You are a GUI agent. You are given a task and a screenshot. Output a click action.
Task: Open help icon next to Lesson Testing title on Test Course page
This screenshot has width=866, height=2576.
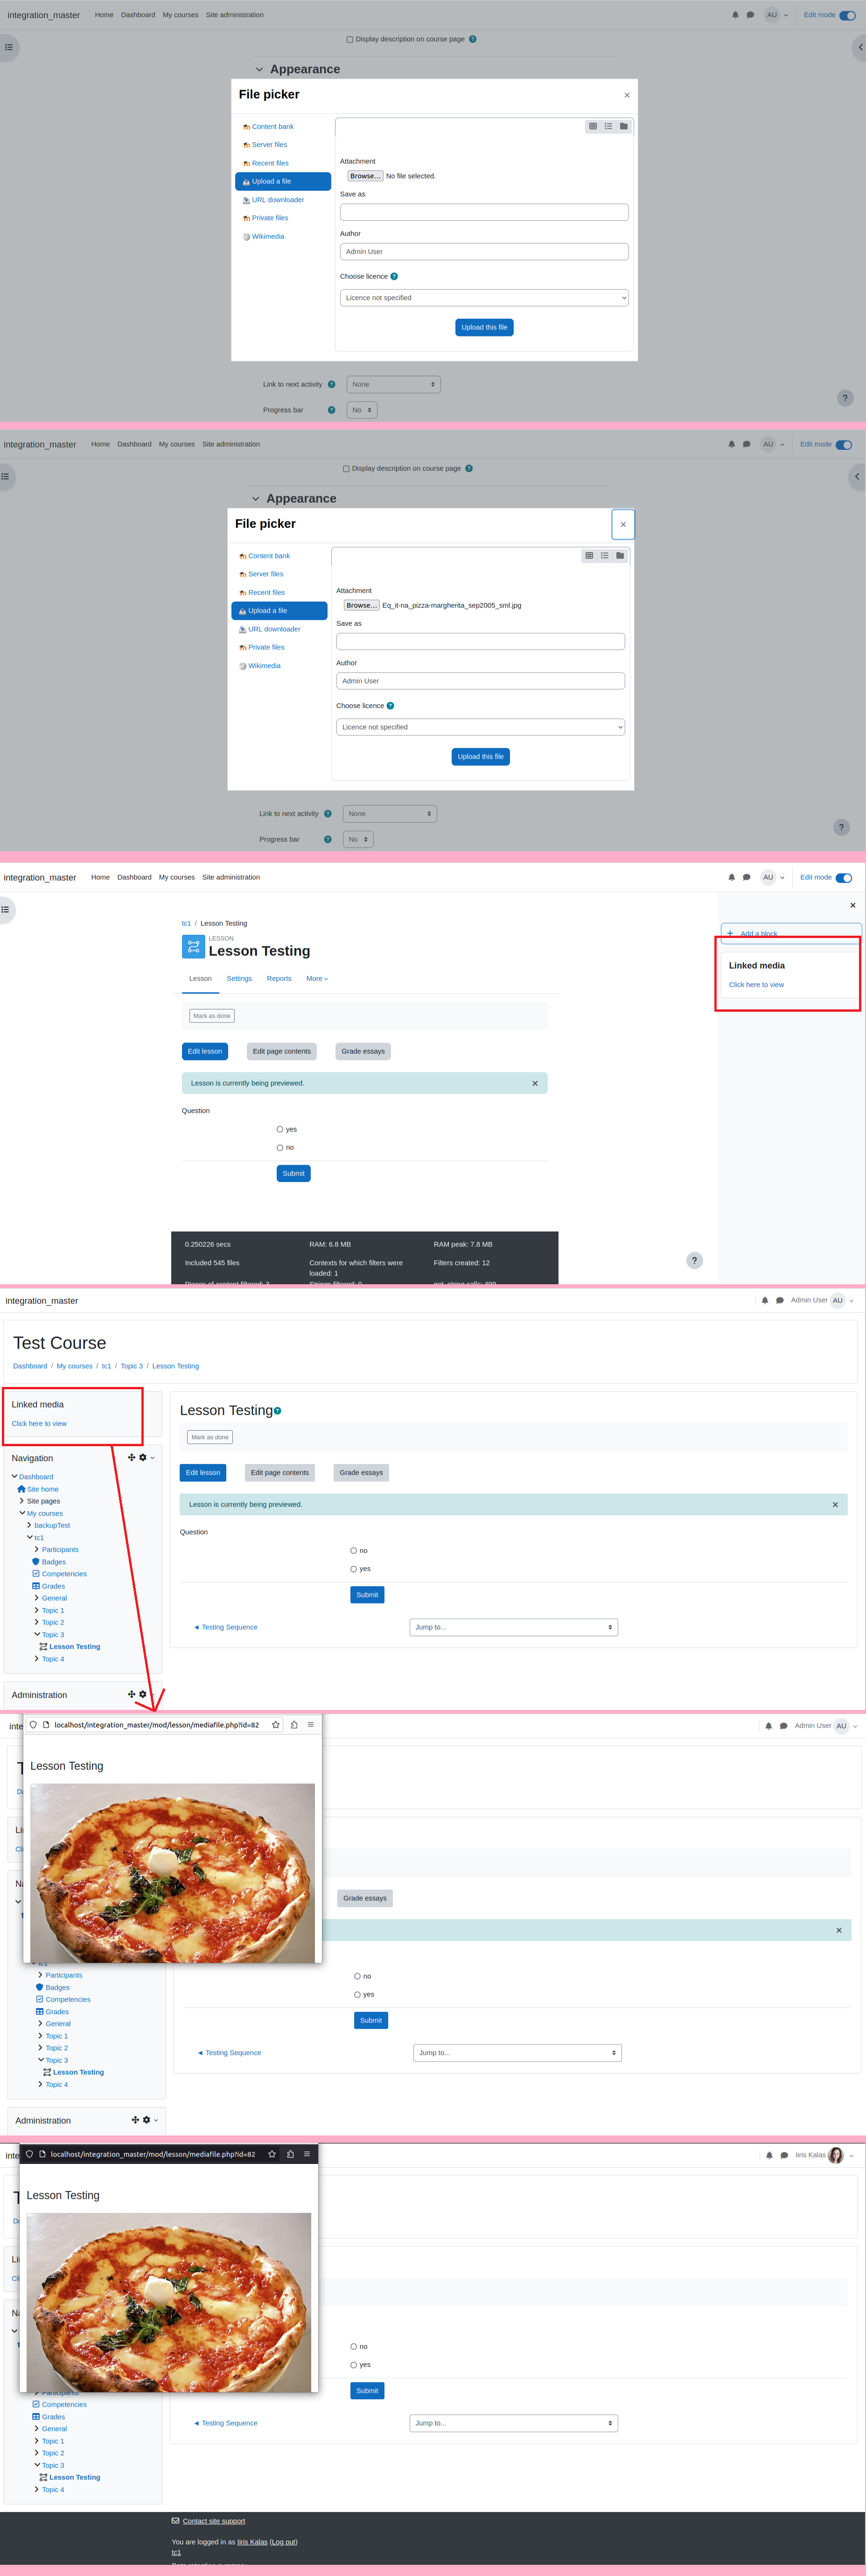coord(277,1411)
